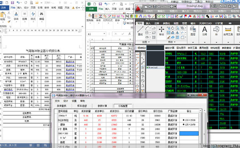Switch to Word's Insert (插入) tab
240x148 pixels.
click(20, 8)
